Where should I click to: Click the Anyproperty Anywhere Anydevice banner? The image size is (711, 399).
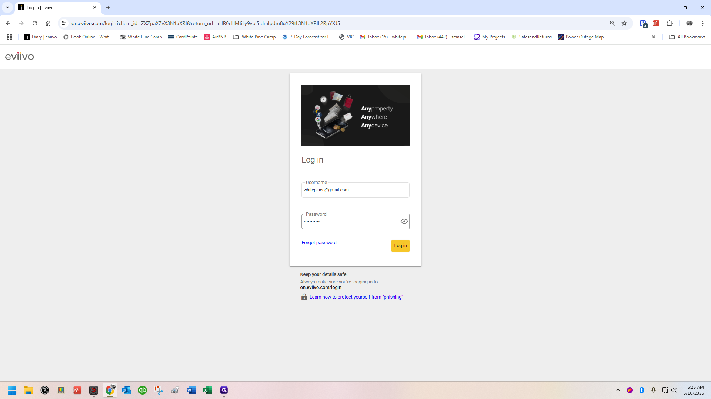pyautogui.click(x=355, y=115)
